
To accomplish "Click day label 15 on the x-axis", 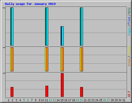I will coord(62,100).
